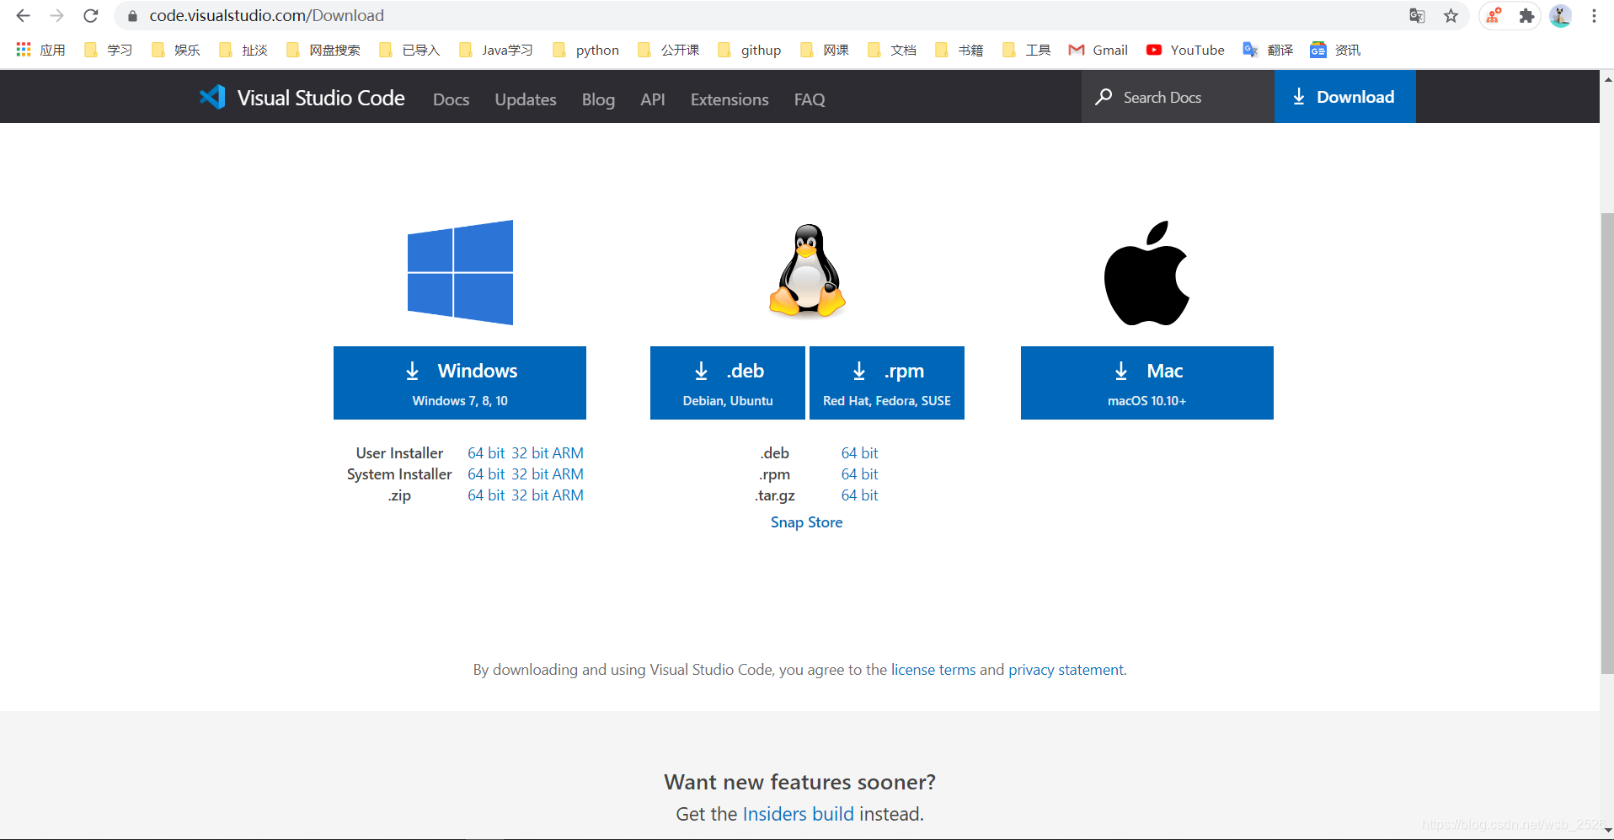Click the Linux Tux penguin image
This screenshot has width=1614, height=840.
click(807, 271)
